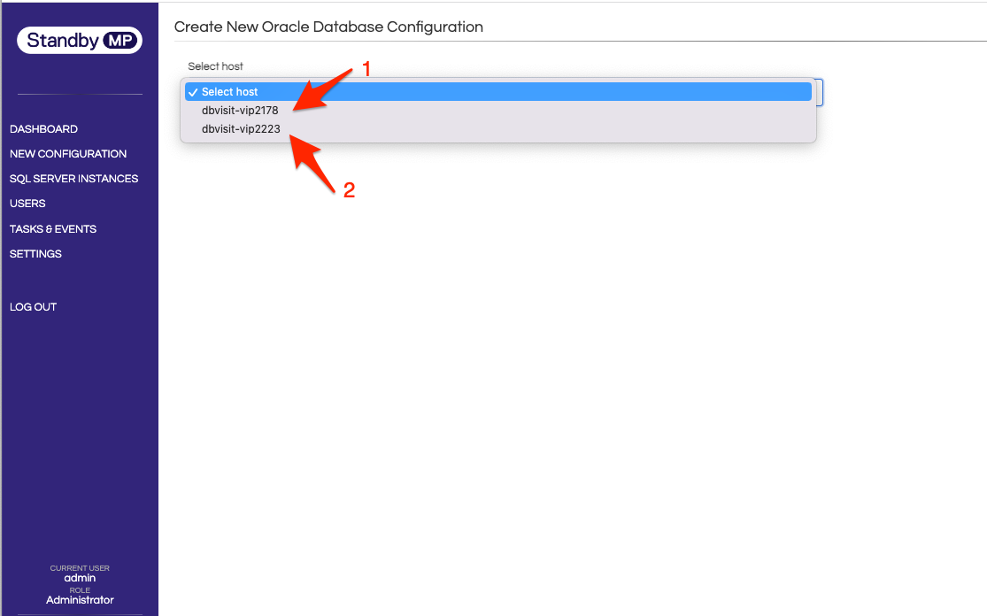
Task: Open the Settings page
Action: 36,254
